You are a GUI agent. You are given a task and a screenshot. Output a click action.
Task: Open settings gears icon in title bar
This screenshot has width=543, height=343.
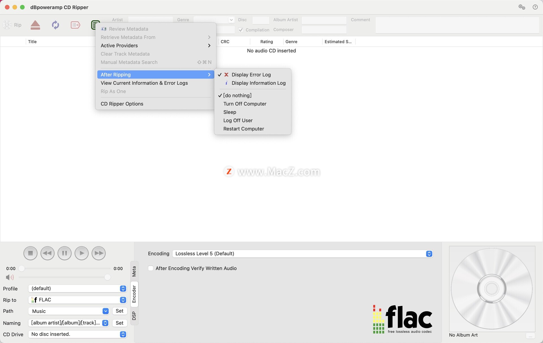tap(522, 7)
